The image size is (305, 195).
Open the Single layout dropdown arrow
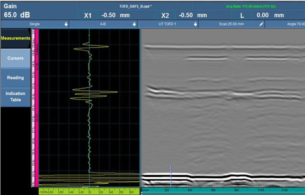pyautogui.click(x=66, y=24)
